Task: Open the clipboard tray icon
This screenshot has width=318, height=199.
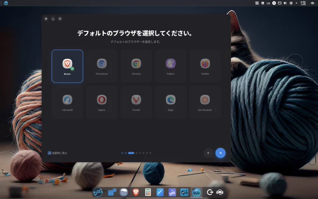Action: point(257,3)
